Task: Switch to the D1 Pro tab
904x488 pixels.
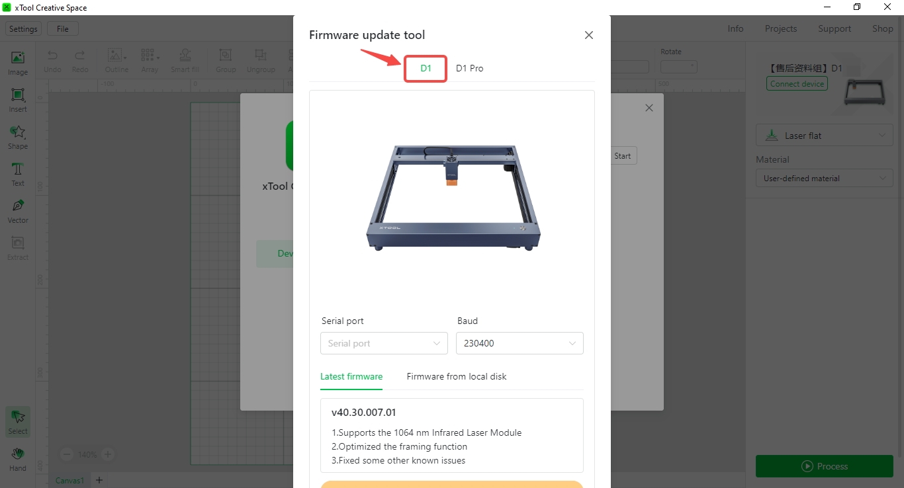Action: (x=470, y=68)
